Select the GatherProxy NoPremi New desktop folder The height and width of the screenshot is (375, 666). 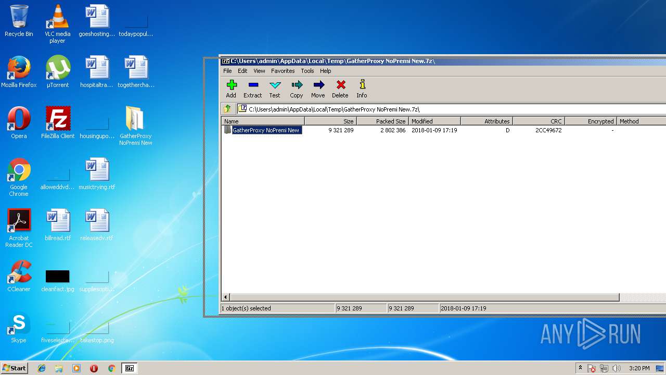click(x=135, y=126)
